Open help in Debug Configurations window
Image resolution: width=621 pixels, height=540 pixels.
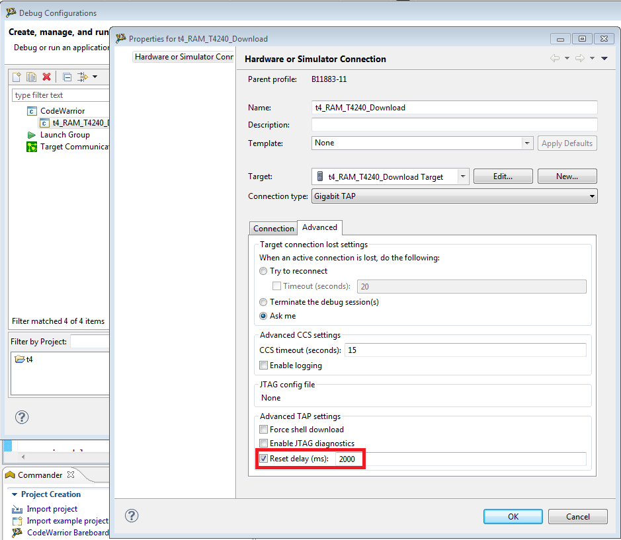(22, 417)
